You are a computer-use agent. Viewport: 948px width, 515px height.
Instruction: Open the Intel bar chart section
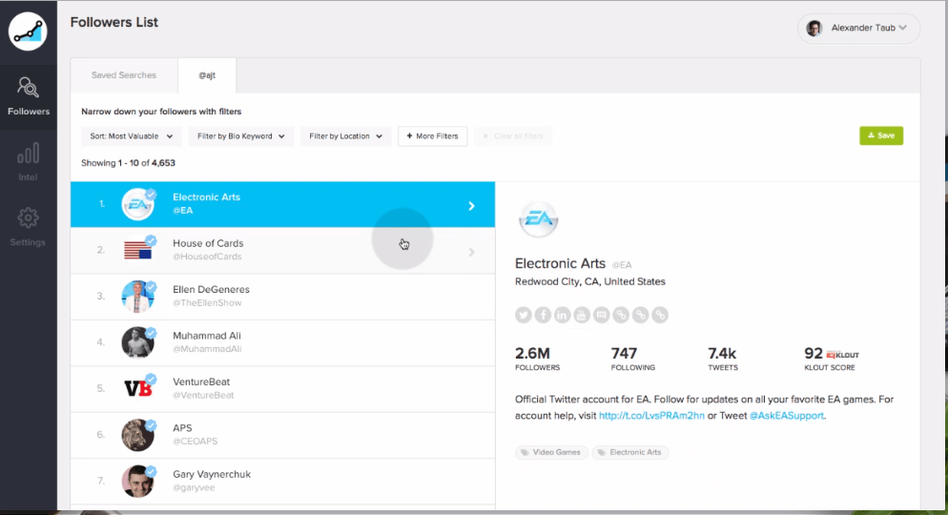click(28, 162)
